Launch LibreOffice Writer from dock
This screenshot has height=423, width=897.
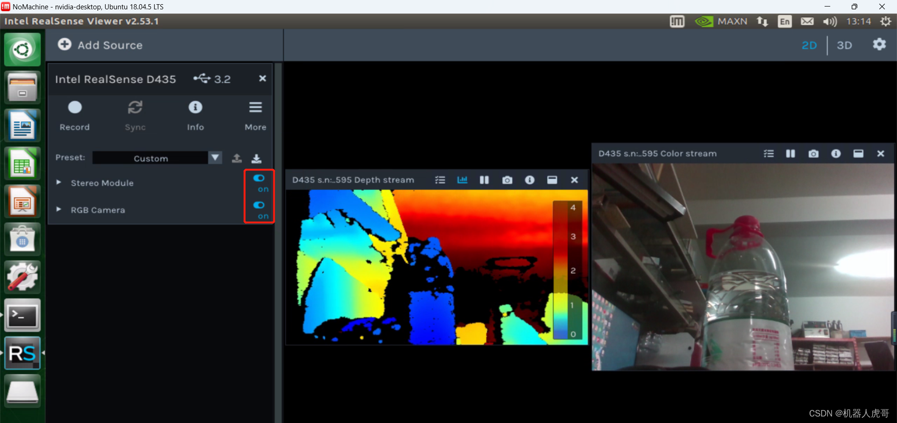tap(22, 125)
